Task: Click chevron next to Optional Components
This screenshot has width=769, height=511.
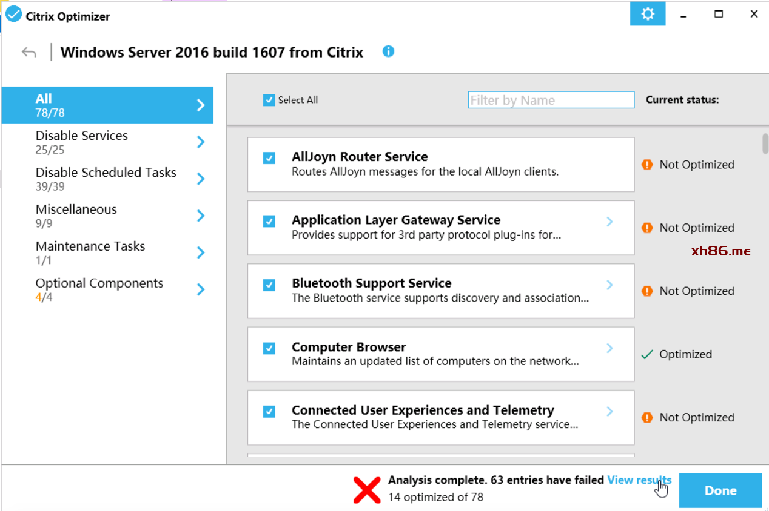Action: [201, 290]
